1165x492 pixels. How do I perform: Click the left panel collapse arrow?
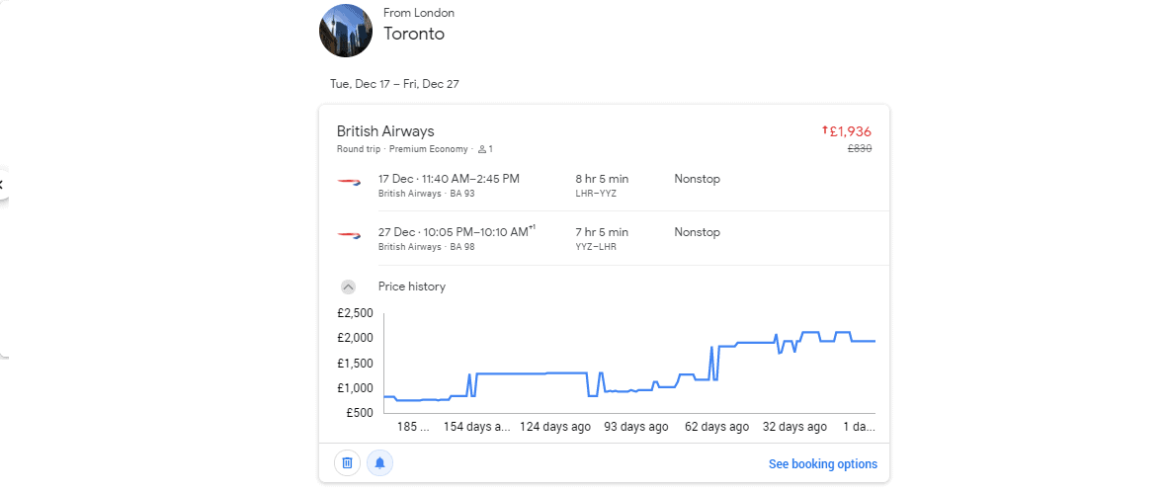point(2,185)
